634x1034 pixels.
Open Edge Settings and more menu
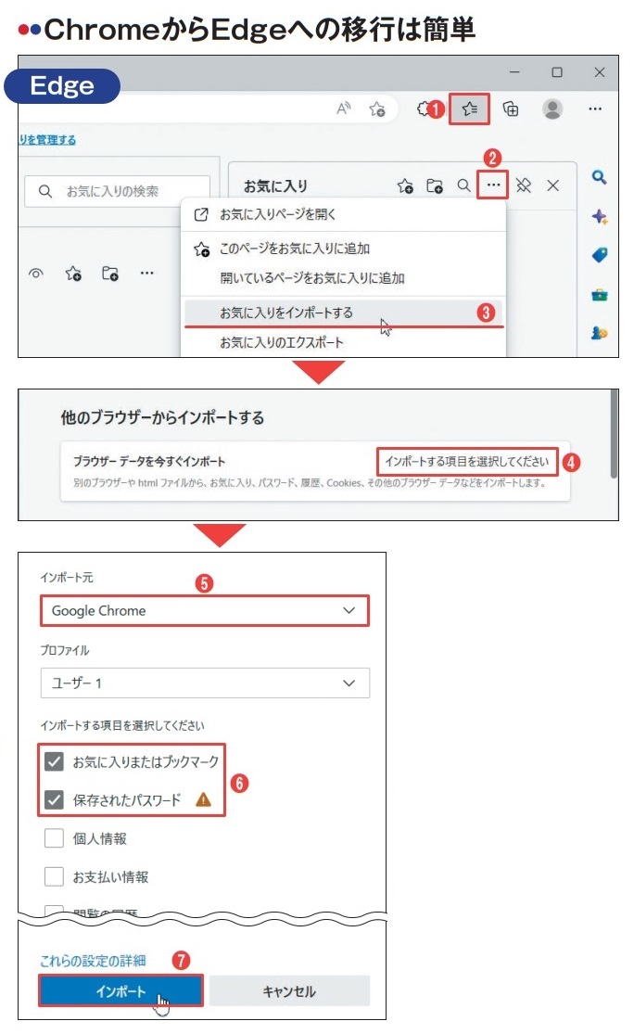(594, 109)
